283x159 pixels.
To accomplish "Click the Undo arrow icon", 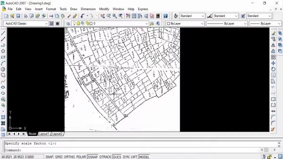I will (83, 16).
